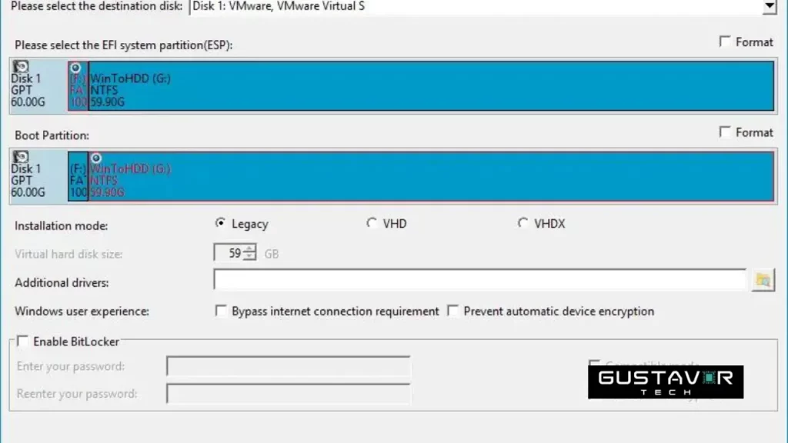Select the F: FAT partition in the Boot Partition map
Viewport: 788px width, 443px height.
78,176
